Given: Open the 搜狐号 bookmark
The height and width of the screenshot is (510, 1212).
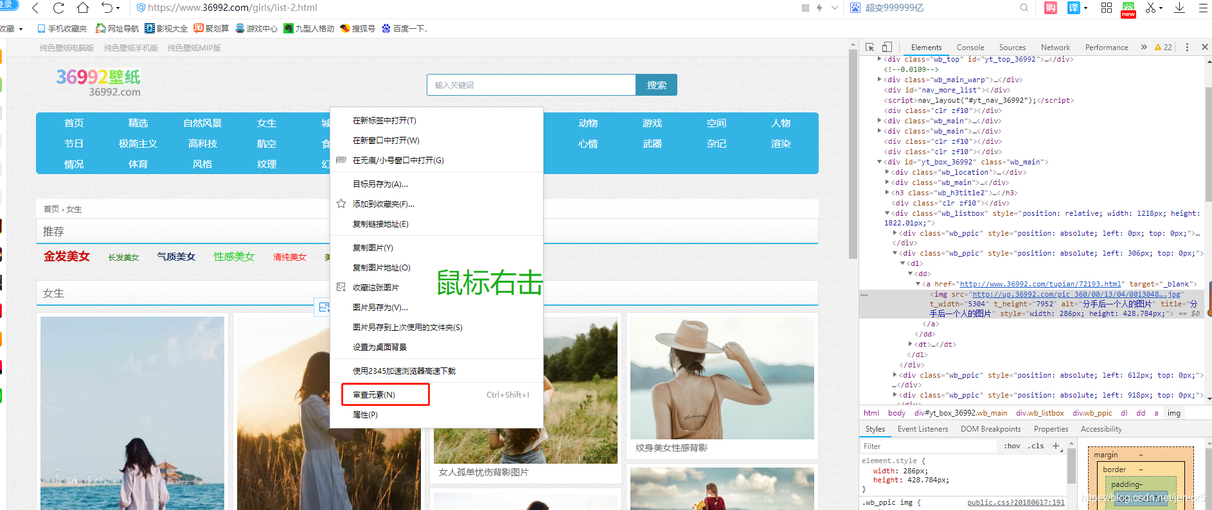Looking at the screenshot, I should pos(357,28).
